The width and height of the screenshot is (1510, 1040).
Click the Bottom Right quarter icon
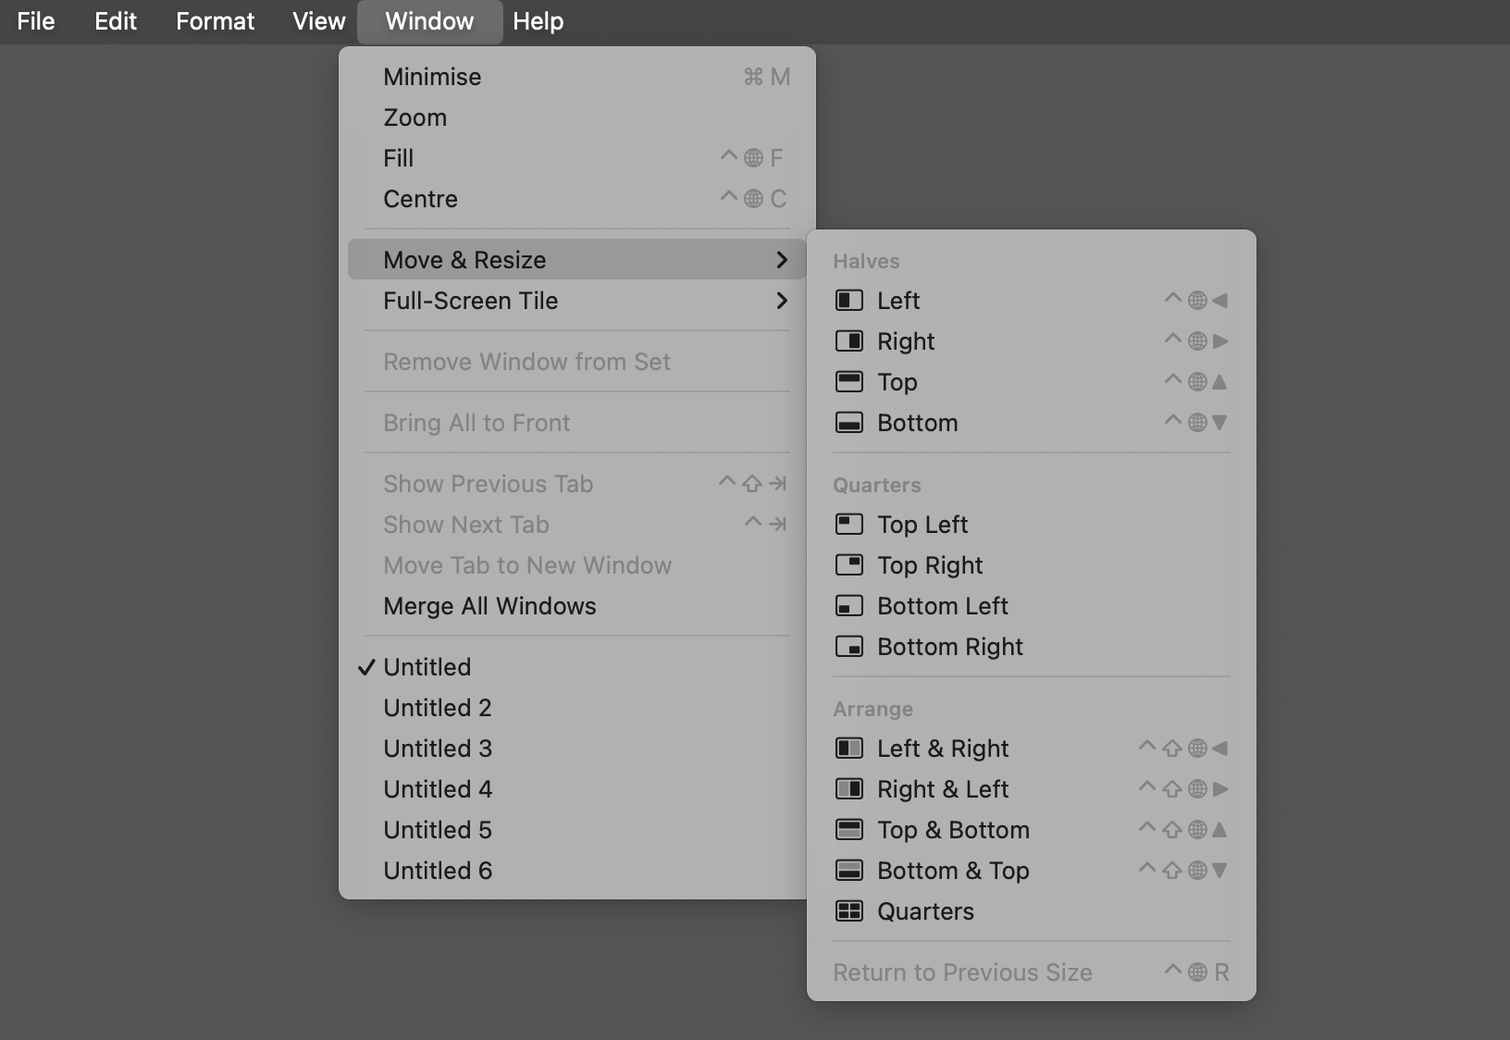coord(848,647)
